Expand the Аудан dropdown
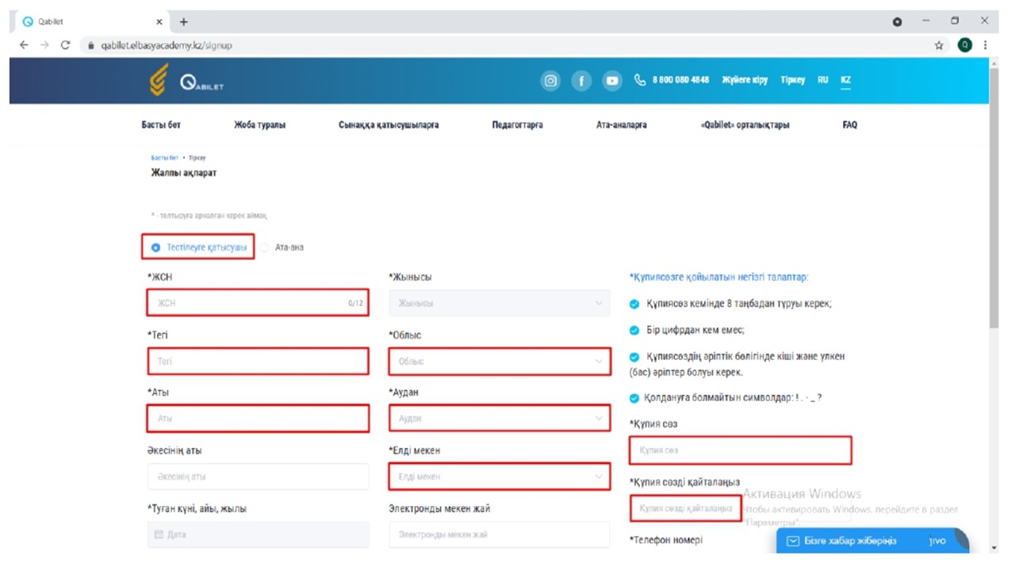Viewport: 1015px width, 571px height. click(x=500, y=418)
